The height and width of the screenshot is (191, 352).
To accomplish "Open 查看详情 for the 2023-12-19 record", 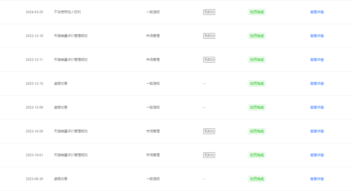I will coord(317,36).
